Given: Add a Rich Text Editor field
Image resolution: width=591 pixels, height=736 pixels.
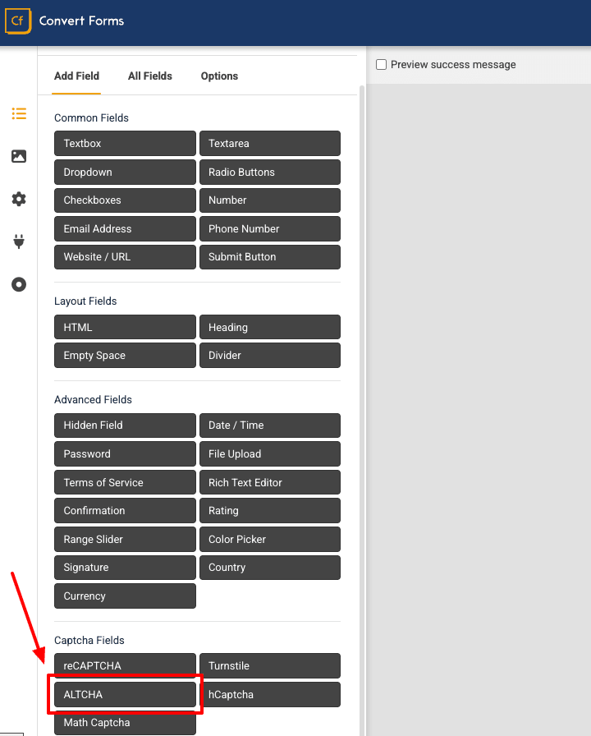Looking at the screenshot, I should pos(270,482).
